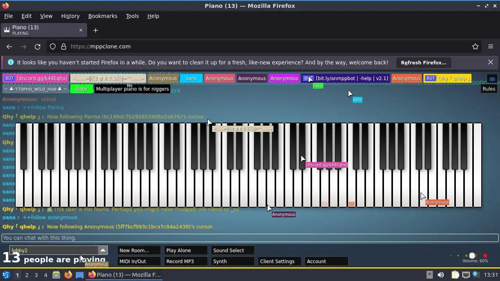Select the TTOPHO_WILD_HUB participant tag

click(36, 89)
